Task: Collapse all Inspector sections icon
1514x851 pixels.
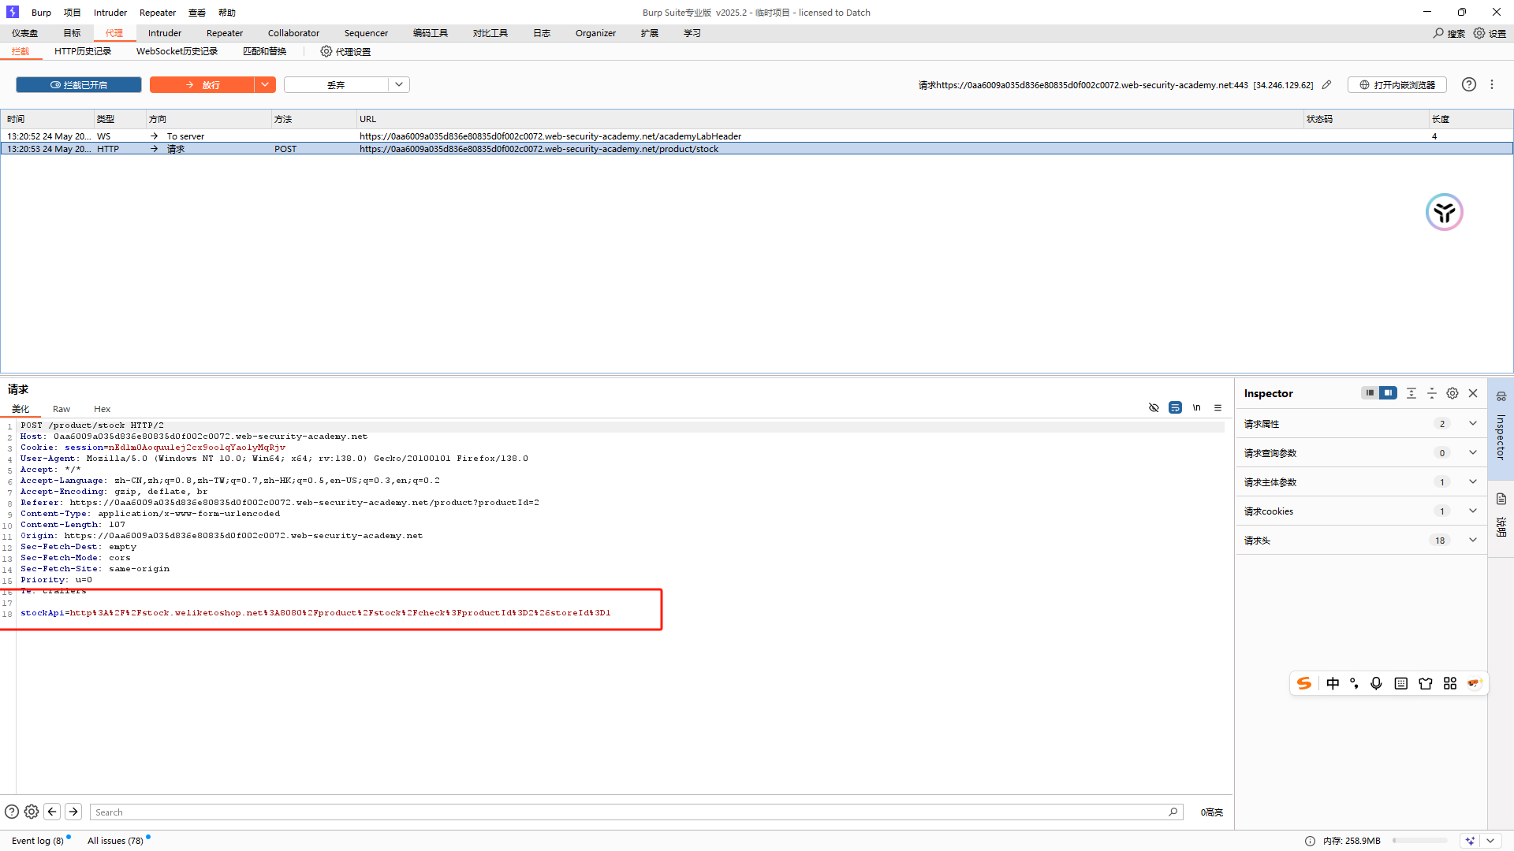Action: (1432, 392)
